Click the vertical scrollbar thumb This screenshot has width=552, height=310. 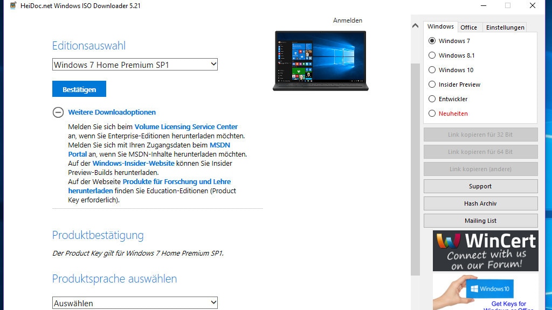pyautogui.click(x=416, y=170)
